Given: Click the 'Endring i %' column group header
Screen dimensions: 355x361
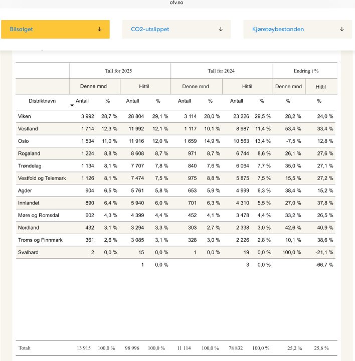Looking at the screenshot, I should [306, 71].
